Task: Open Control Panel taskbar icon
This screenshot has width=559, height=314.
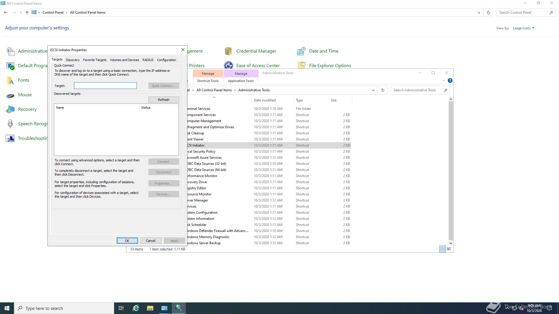Action: point(164,308)
